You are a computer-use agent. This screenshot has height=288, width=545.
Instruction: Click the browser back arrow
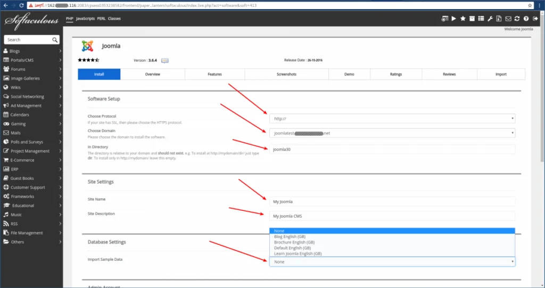pos(5,5)
